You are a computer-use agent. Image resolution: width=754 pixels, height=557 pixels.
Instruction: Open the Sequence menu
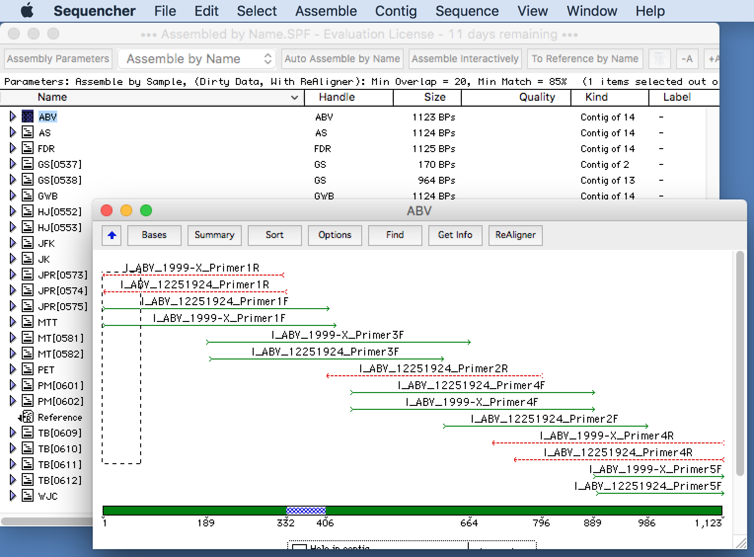tap(467, 11)
